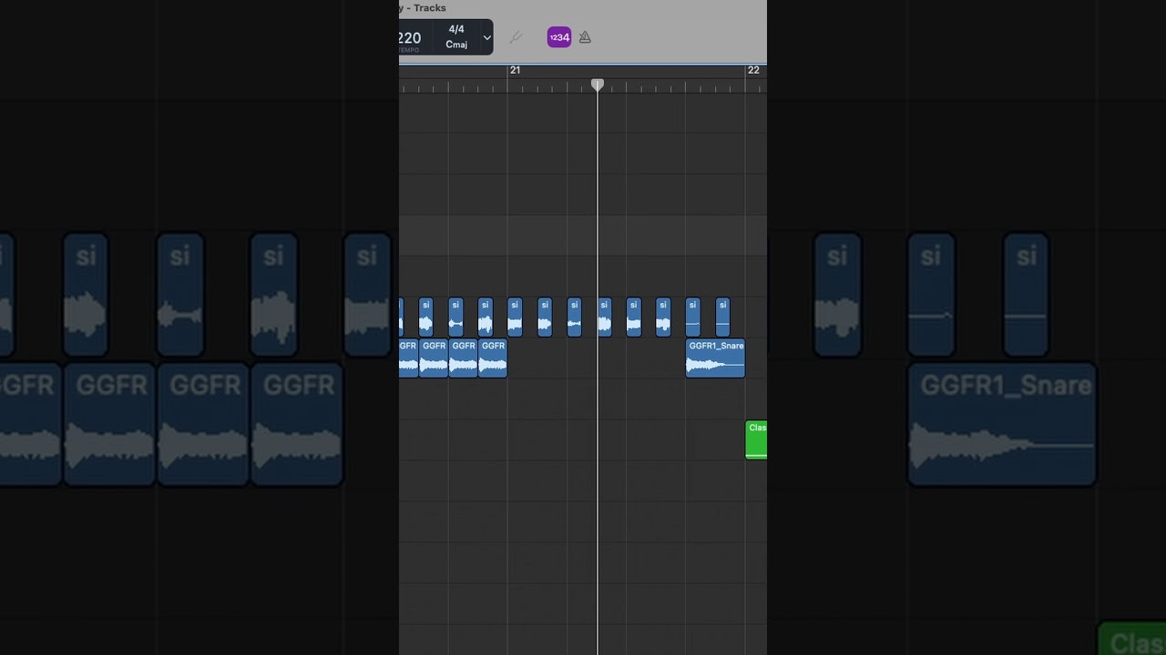Image resolution: width=1166 pixels, height=655 pixels.
Task: Select the GGFR region ending at bar 21
Action: 493,358
